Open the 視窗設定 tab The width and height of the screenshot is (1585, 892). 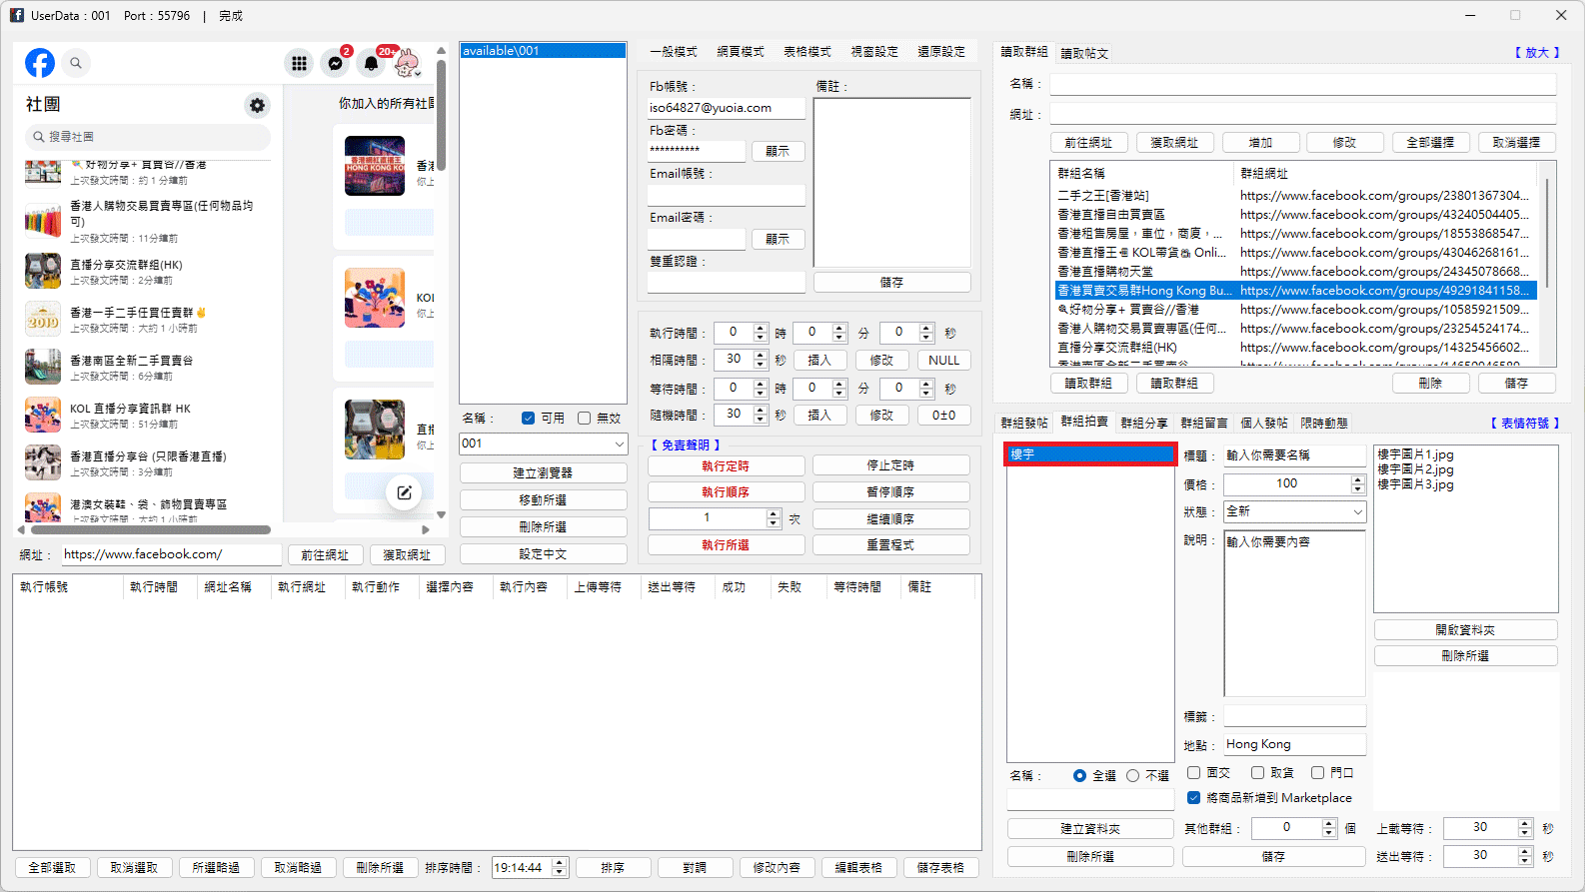click(x=874, y=52)
